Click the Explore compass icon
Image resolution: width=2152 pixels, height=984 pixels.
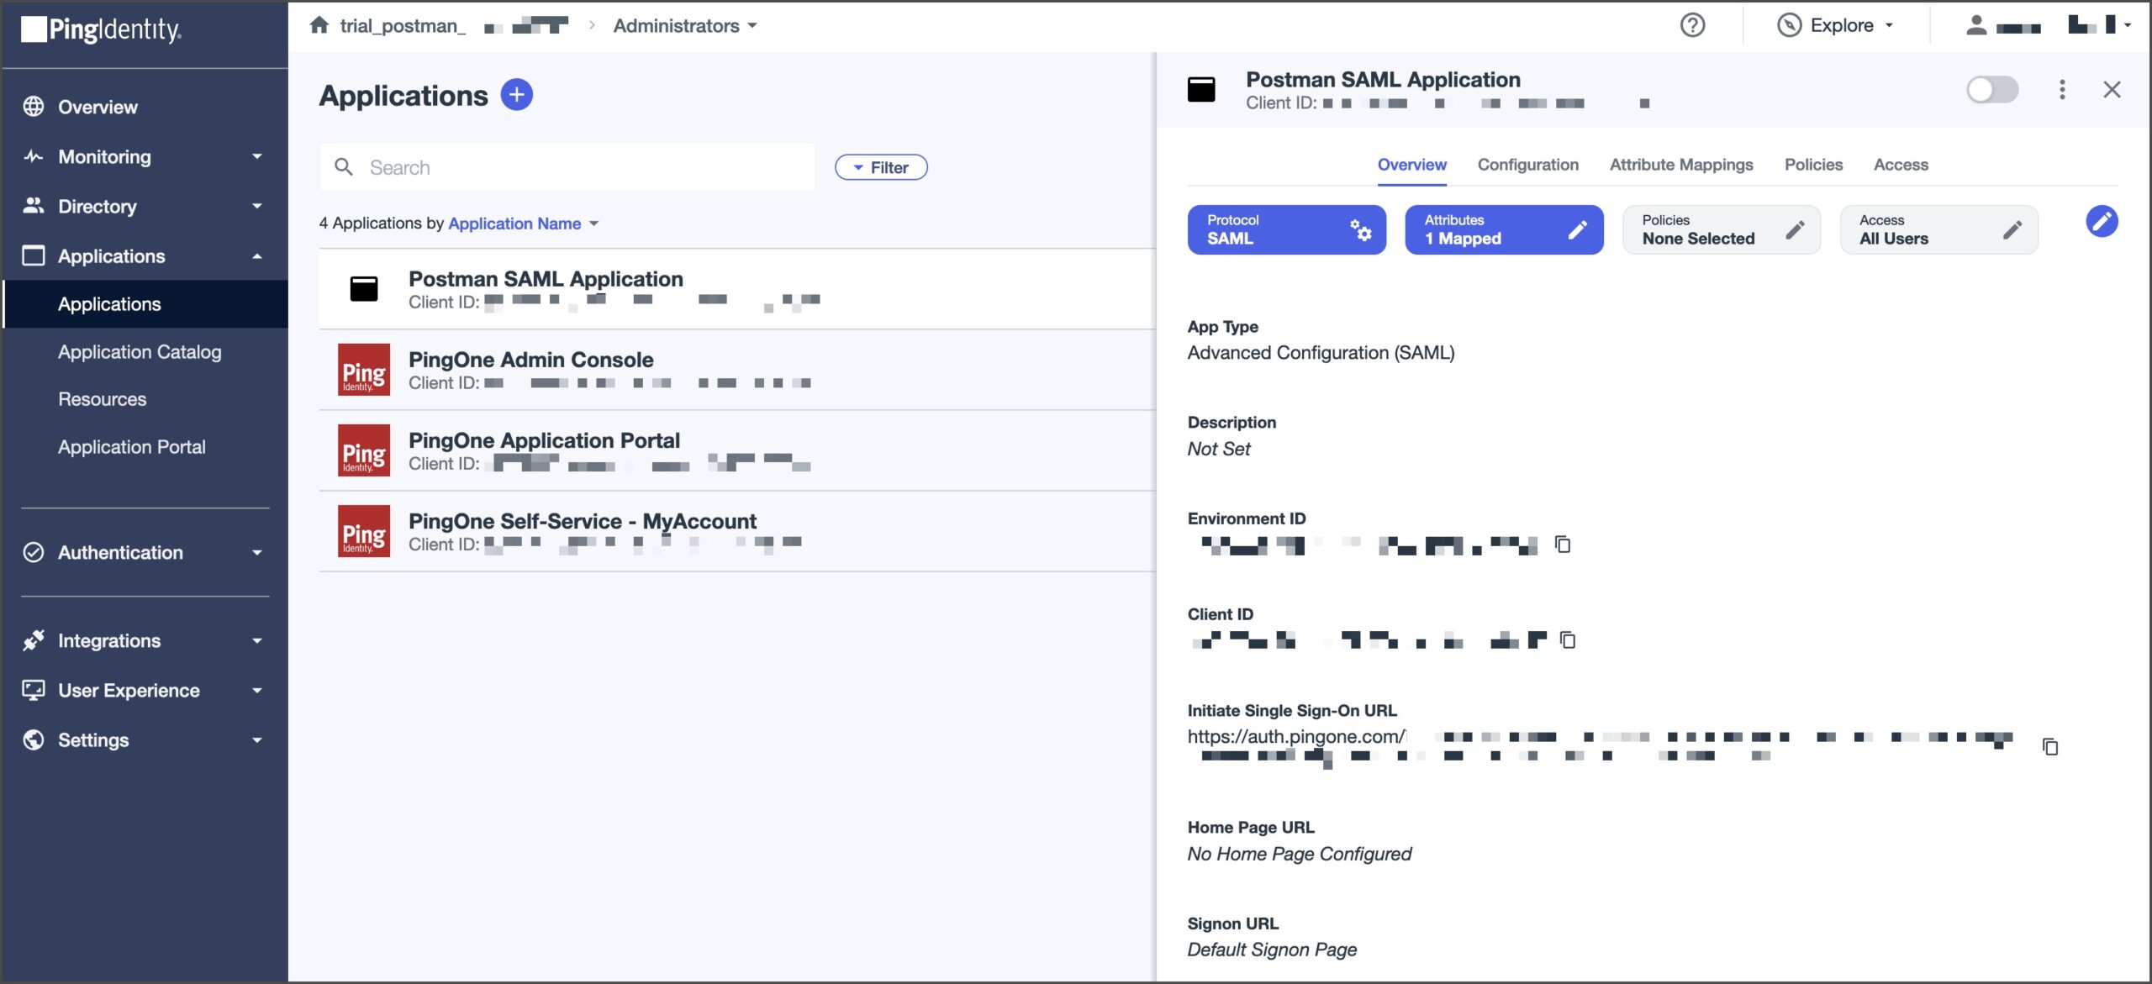pyautogui.click(x=1789, y=25)
